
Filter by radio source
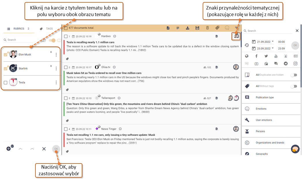pyautogui.click(x=266, y=64)
